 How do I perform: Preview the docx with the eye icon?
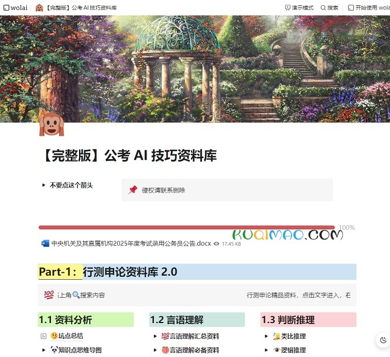[217, 243]
